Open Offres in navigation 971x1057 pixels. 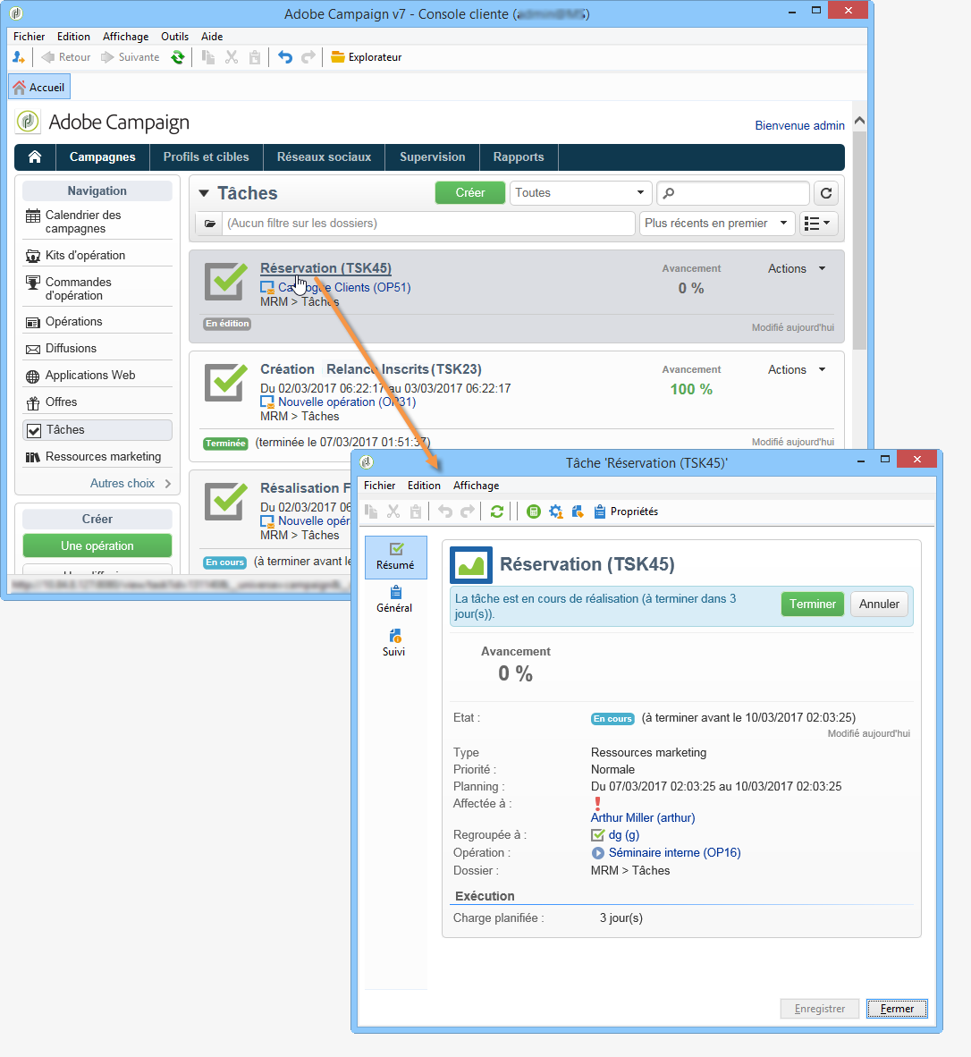click(x=97, y=402)
